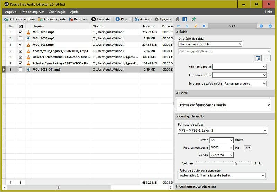
Task: Open the Arquivo menu
Action: (x=10, y=12)
